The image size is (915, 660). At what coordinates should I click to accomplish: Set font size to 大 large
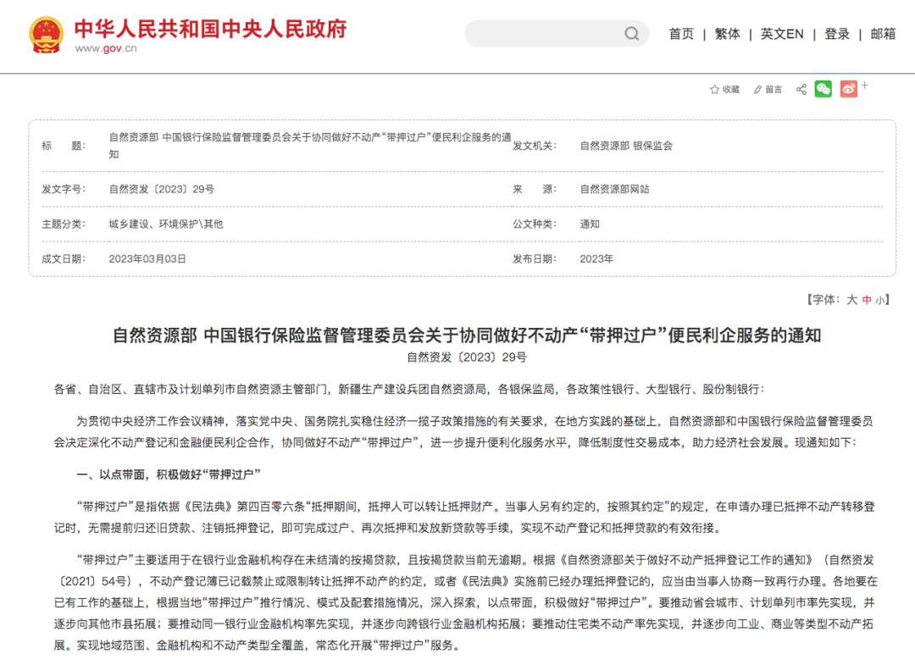pos(852,300)
